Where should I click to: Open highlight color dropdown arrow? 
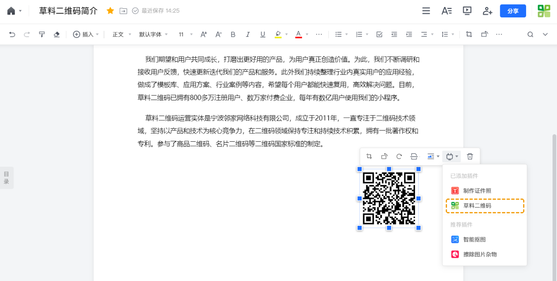click(x=287, y=34)
